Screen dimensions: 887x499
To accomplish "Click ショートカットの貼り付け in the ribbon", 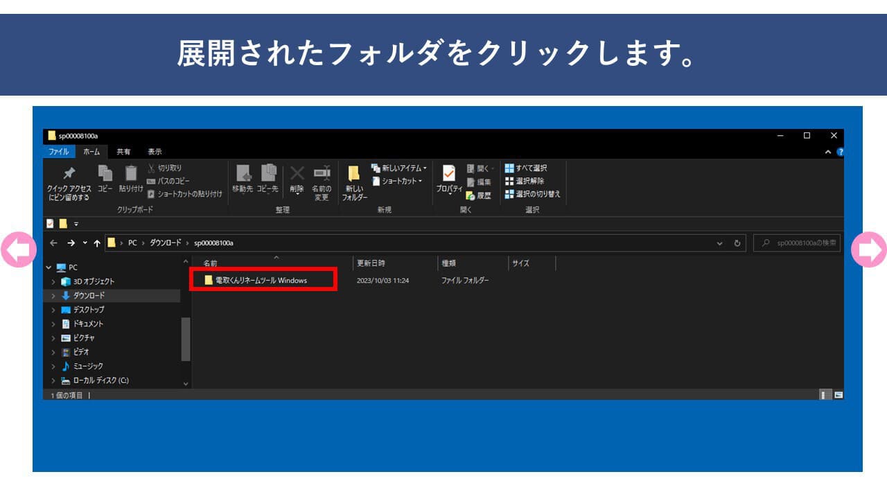I will point(185,194).
